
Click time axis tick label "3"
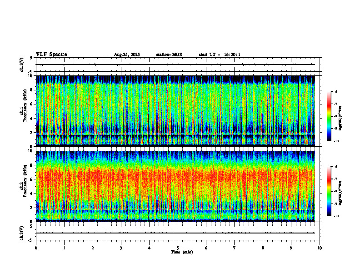tap(121, 248)
